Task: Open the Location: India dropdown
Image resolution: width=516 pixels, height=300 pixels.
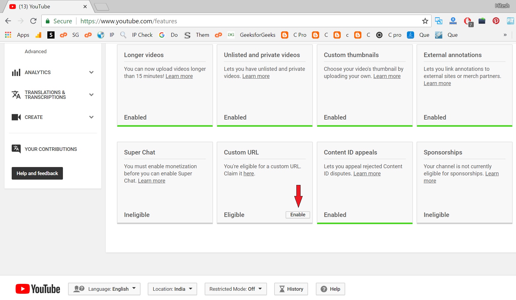Action: (172, 289)
